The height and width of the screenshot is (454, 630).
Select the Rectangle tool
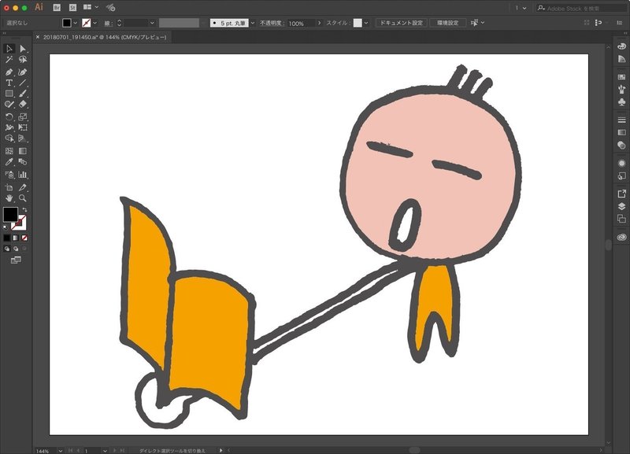click(x=9, y=94)
